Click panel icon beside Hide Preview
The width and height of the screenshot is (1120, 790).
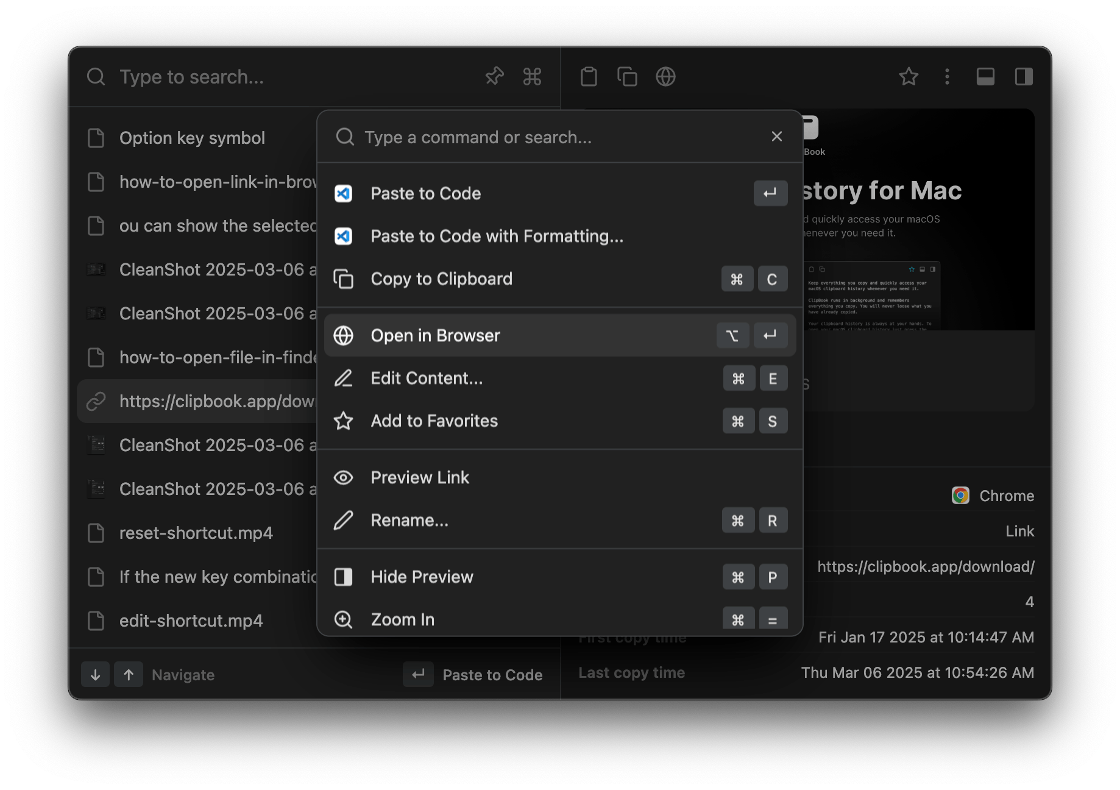(x=344, y=577)
